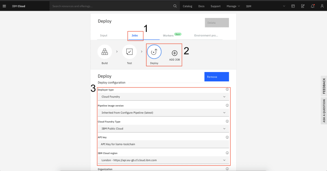This screenshot has height=171, width=327.
Task: Open the IBM Cloud region dropdown
Action: (x=163, y=160)
